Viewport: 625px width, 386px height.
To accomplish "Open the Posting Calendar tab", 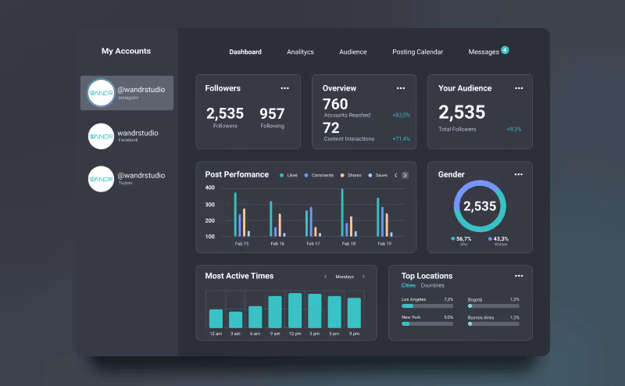I will click(417, 52).
